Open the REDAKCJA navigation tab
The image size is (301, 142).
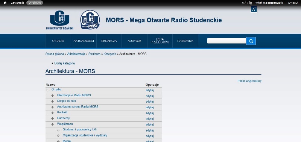pyautogui.click(x=109, y=41)
